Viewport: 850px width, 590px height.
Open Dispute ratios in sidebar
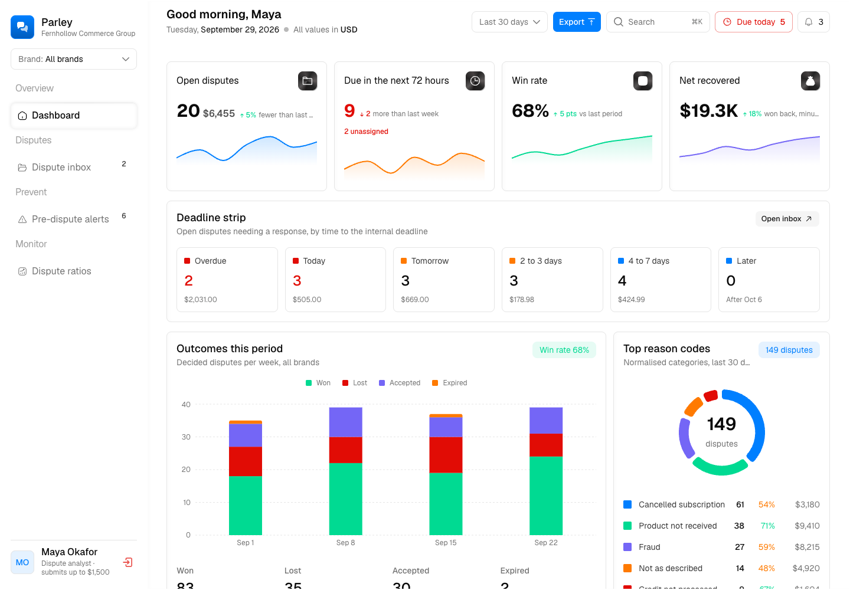(x=74, y=271)
